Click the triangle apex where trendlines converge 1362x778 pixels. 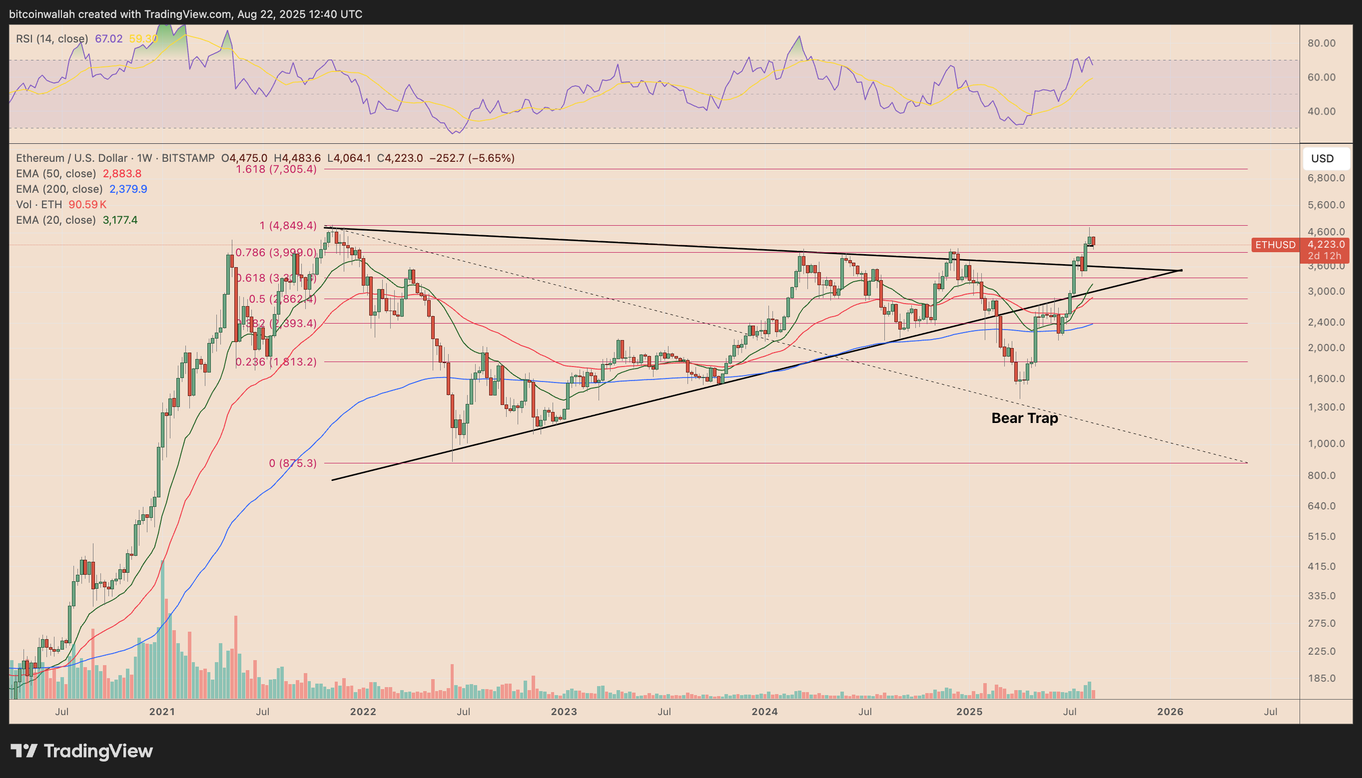tap(1181, 270)
